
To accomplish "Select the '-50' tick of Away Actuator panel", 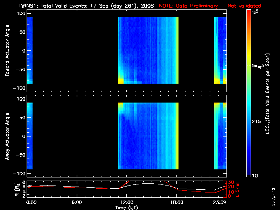I will coord(21,155).
